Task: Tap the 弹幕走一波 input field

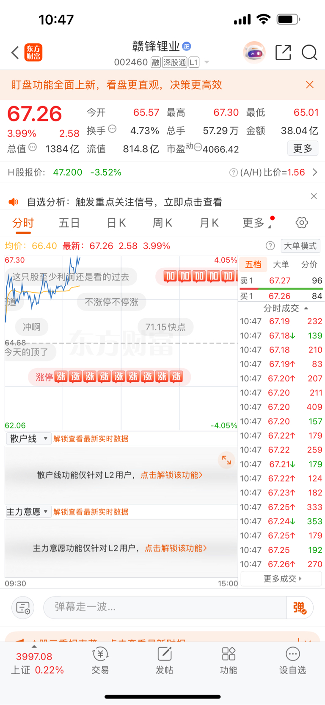Action: coord(165,607)
